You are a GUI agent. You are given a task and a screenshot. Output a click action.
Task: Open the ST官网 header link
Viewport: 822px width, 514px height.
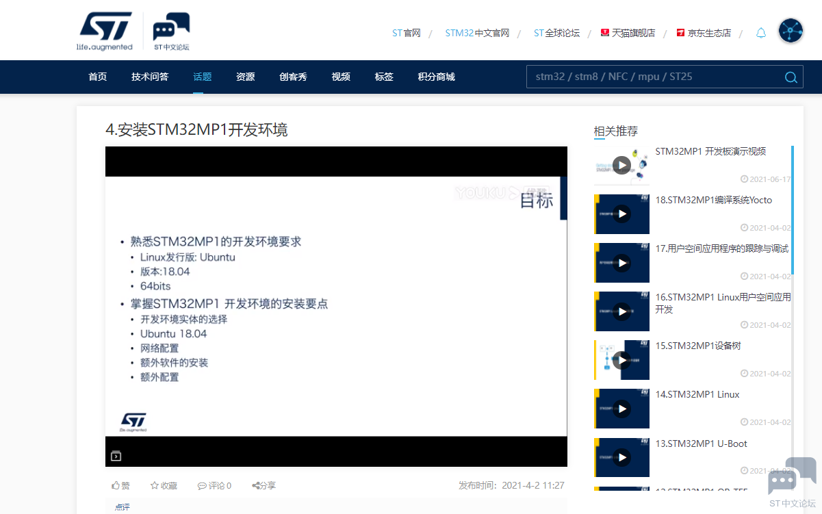tap(406, 33)
